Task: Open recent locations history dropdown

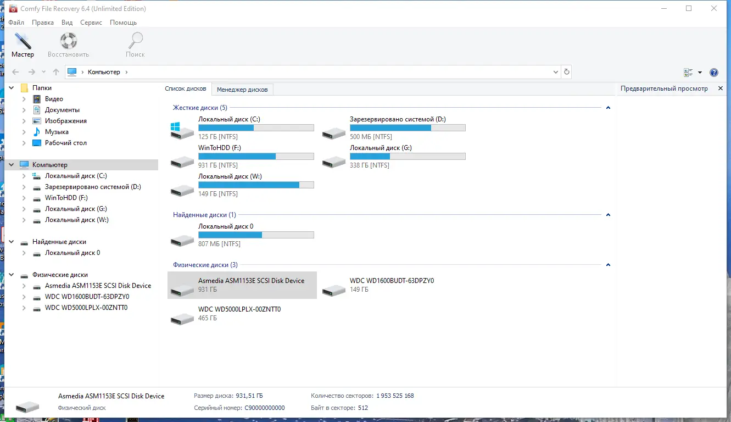Action: point(44,72)
